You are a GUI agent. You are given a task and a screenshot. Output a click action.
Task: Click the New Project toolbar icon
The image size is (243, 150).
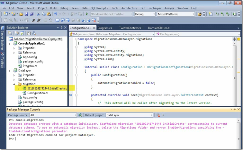pos(5,14)
